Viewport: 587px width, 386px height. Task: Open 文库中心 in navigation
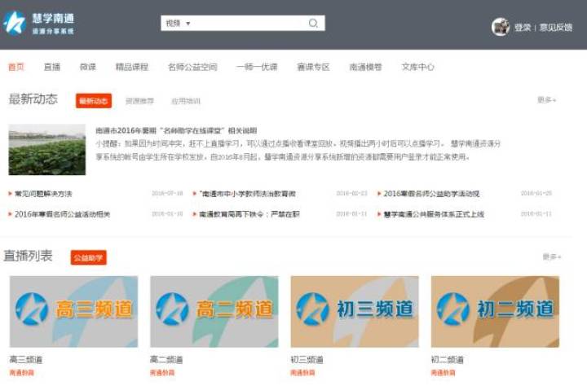(418, 67)
